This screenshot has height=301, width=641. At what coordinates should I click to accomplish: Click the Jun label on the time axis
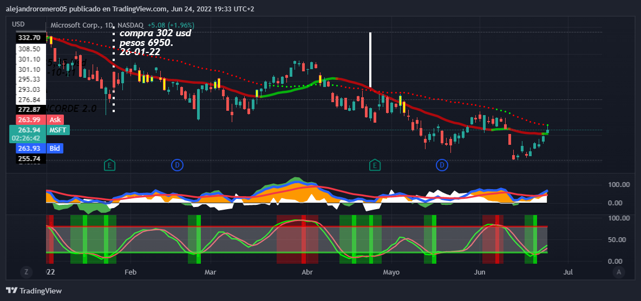[x=479, y=272]
